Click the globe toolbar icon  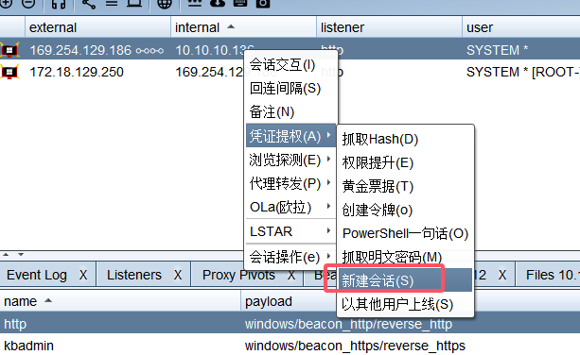[x=165, y=4]
